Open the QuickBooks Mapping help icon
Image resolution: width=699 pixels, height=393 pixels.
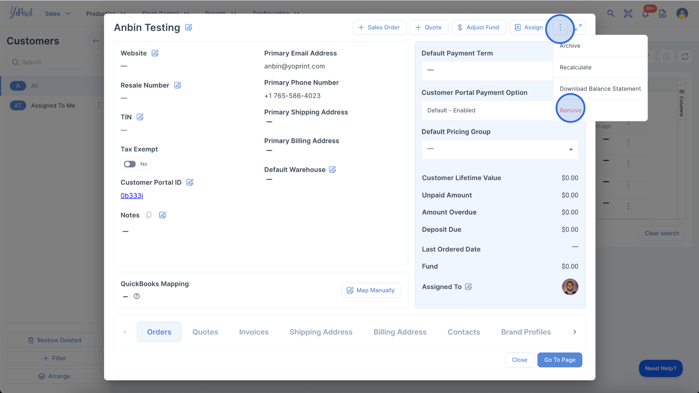pyautogui.click(x=137, y=296)
